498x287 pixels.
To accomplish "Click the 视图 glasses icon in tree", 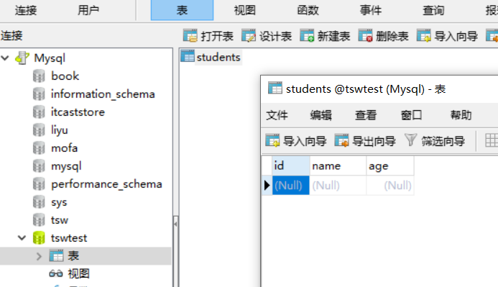I will tap(56, 273).
